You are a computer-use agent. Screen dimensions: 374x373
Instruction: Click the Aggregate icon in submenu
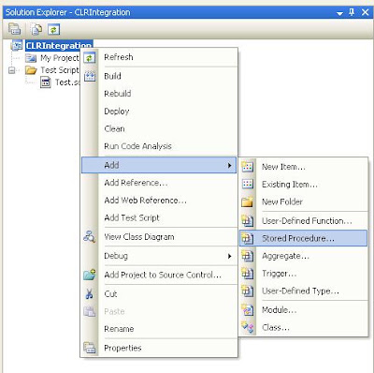tap(248, 256)
